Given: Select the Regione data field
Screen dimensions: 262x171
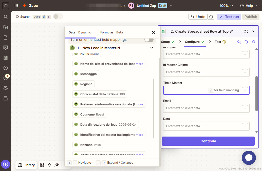Looking at the screenshot, I should click(x=84, y=84).
